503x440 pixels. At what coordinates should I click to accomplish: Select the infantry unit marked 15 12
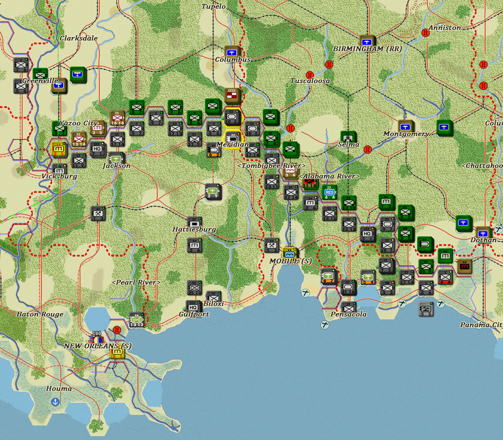[349, 224]
